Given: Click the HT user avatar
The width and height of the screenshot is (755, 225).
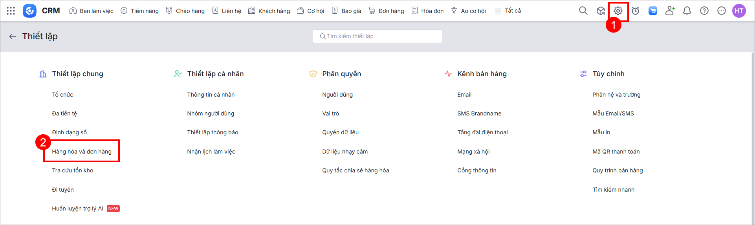Looking at the screenshot, I should coord(739,11).
